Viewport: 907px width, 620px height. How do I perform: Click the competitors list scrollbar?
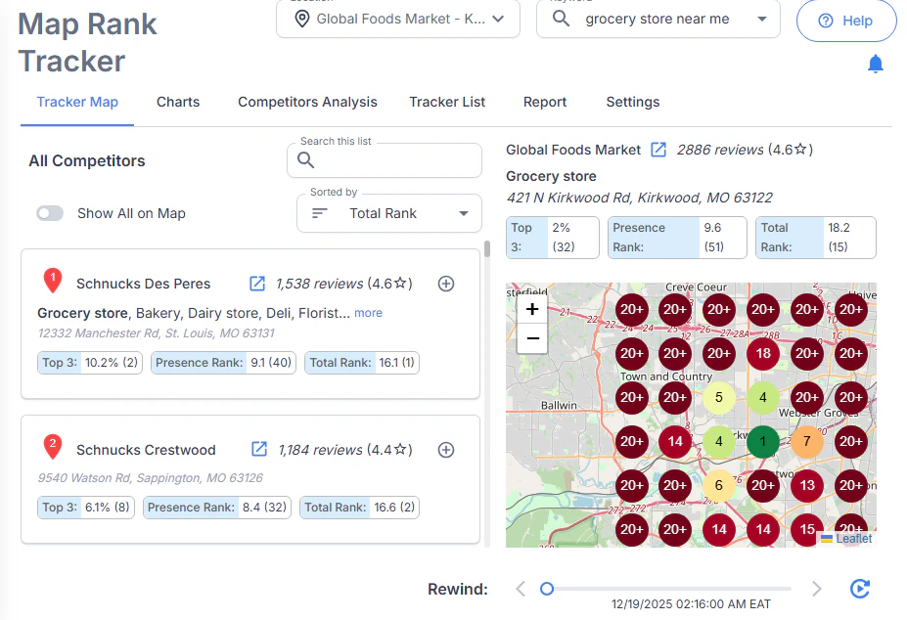click(487, 248)
